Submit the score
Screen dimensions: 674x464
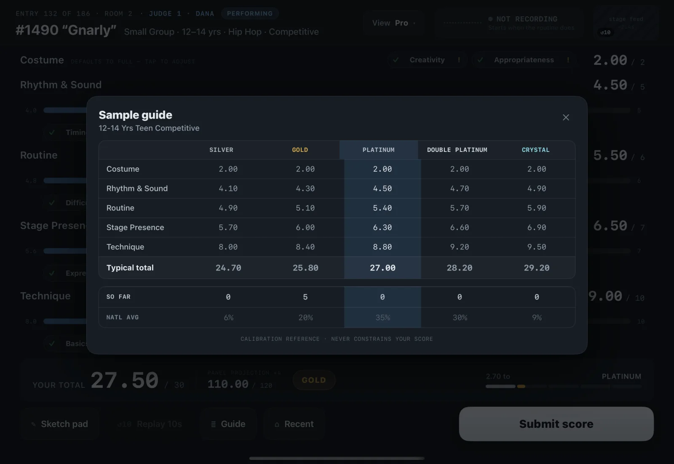[556, 424]
